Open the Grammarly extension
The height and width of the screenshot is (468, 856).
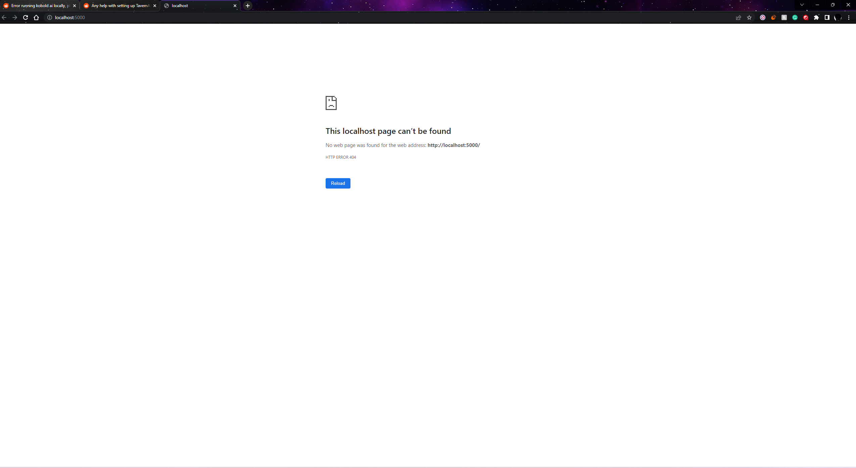795,17
